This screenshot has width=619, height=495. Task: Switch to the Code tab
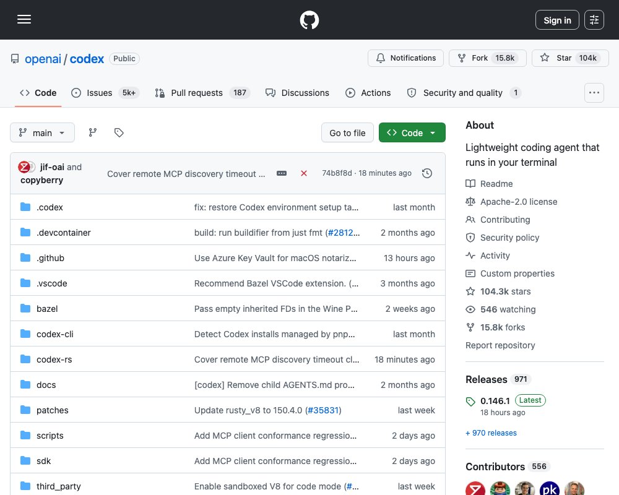click(38, 93)
